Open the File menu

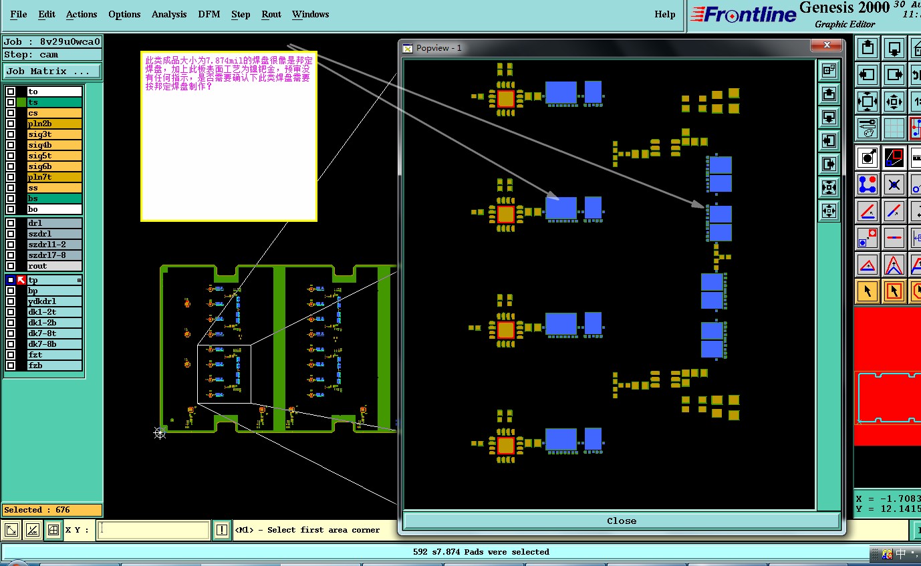point(19,14)
